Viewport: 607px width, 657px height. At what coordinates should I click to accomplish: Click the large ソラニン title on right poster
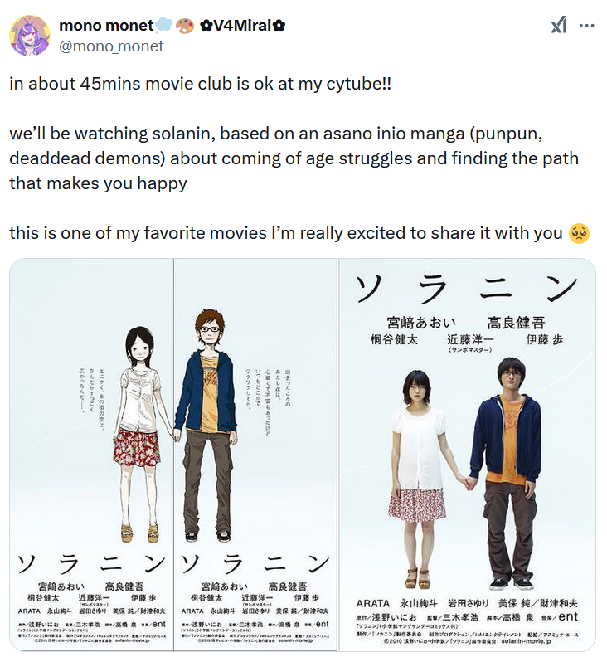tap(466, 289)
